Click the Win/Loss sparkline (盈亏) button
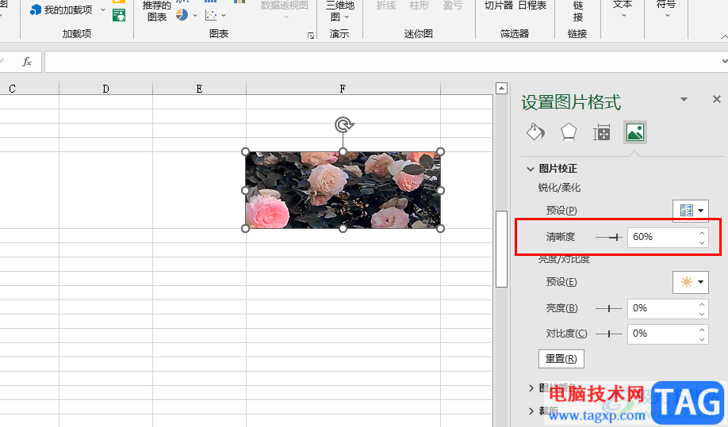Image resolution: width=728 pixels, height=427 pixels. click(453, 6)
